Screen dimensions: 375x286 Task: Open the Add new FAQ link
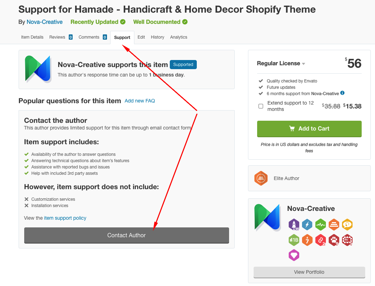tap(140, 101)
